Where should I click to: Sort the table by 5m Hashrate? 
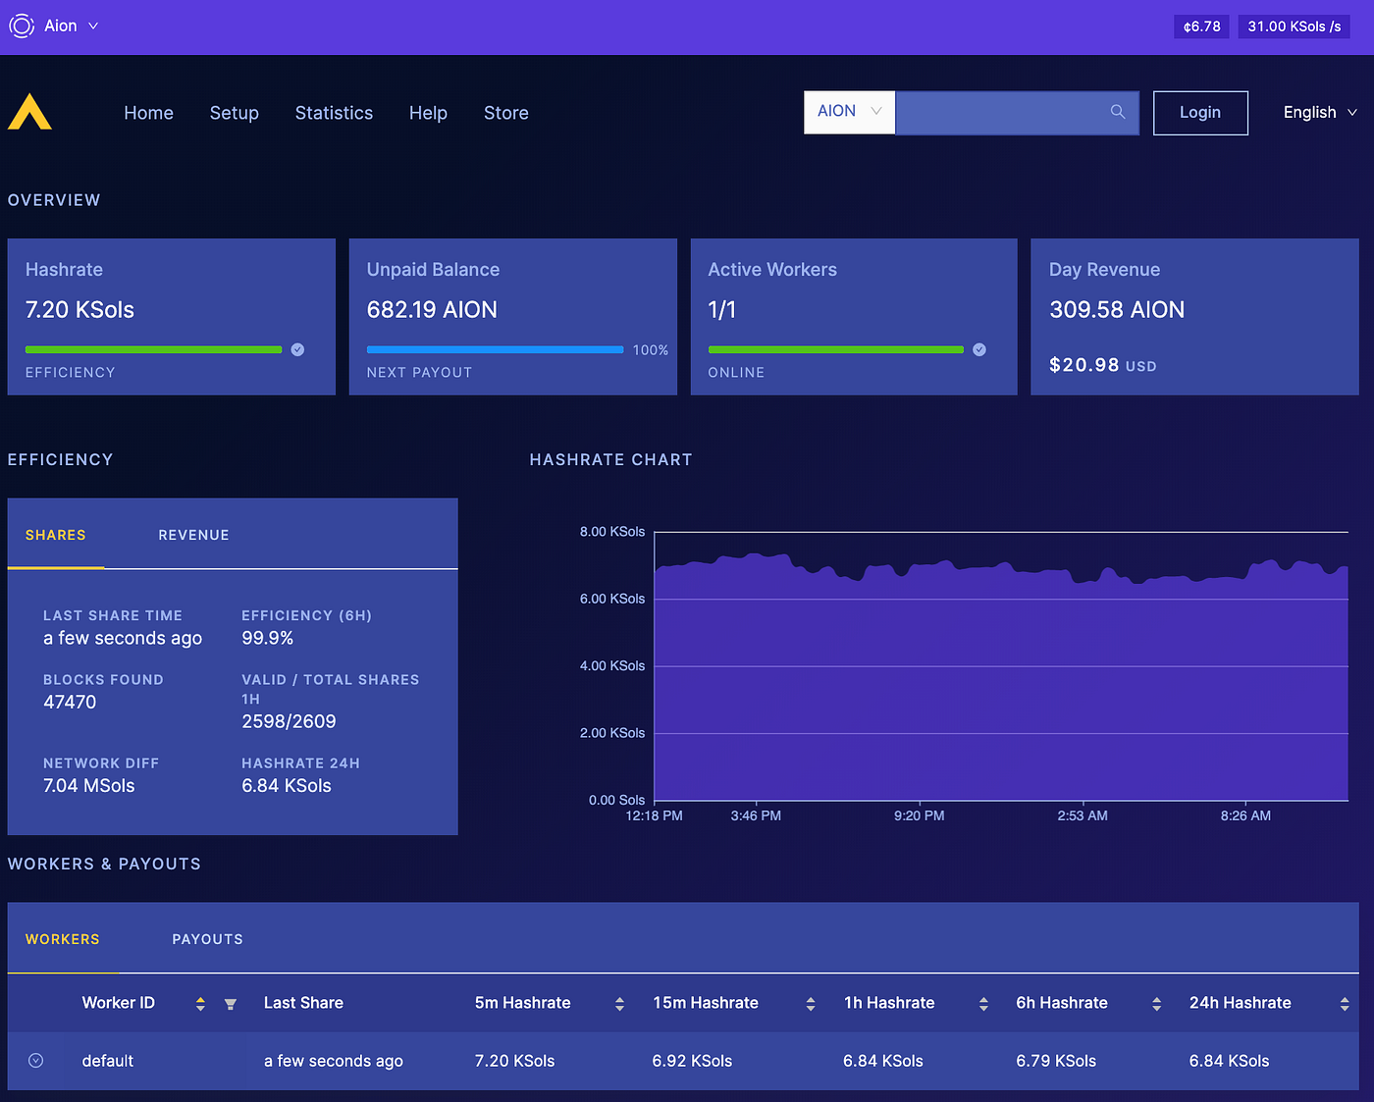click(619, 1004)
